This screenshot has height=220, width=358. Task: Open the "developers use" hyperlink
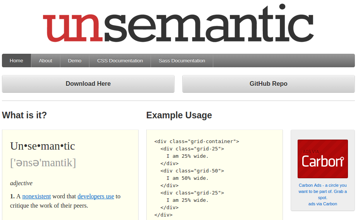[96, 196]
